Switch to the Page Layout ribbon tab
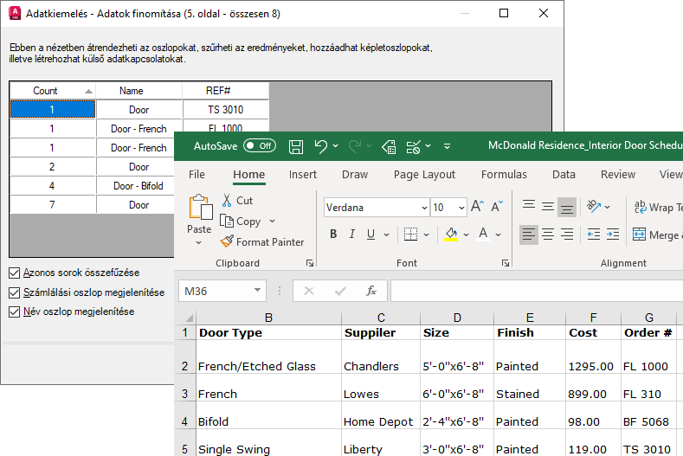 click(x=425, y=175)
